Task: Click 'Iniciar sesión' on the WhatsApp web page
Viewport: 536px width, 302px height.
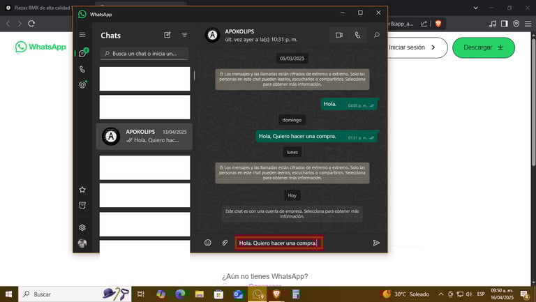Action: [412, 47]
